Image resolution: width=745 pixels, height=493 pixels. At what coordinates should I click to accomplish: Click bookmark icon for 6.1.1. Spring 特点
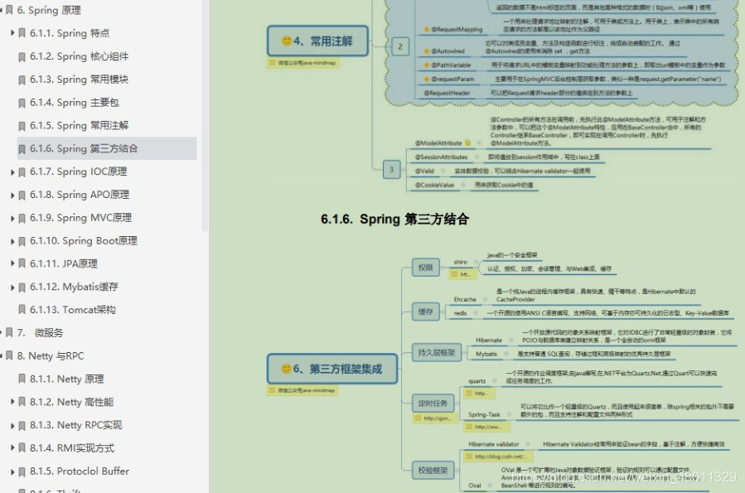coord(22,33)
